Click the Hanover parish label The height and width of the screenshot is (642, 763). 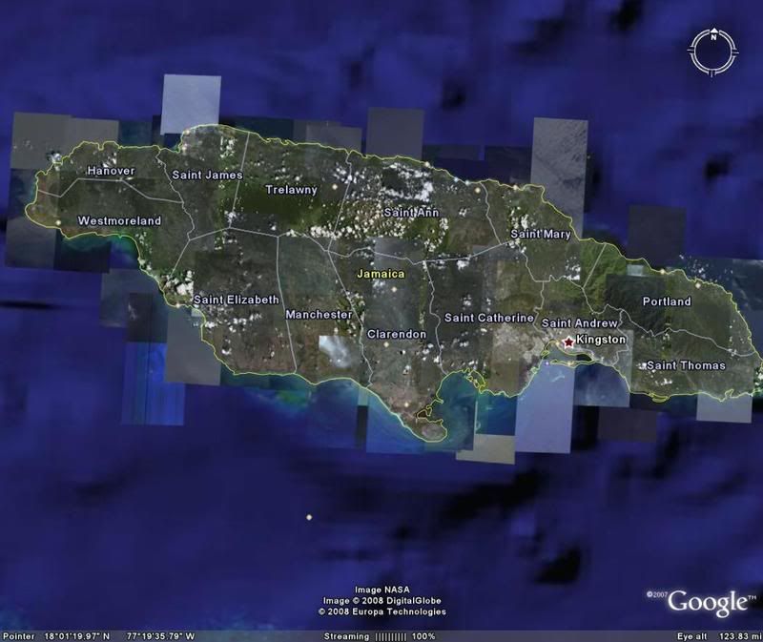pyautogui.click(x=111, y=171)
